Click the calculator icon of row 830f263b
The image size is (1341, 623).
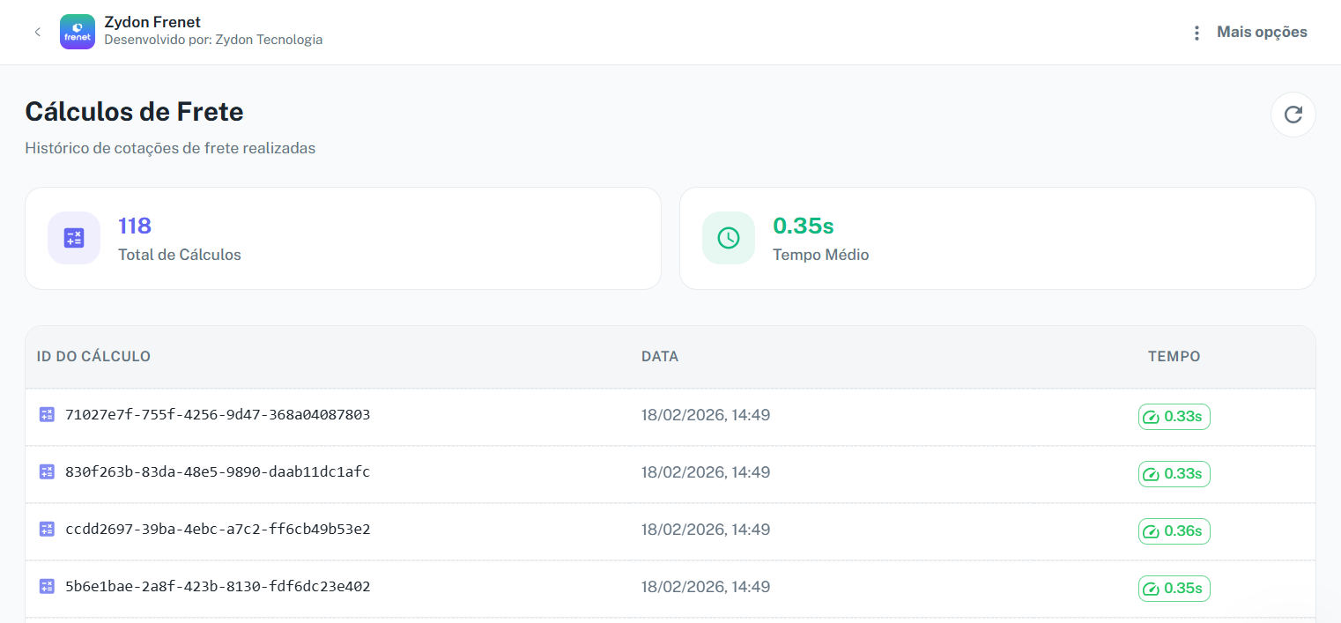[x=47, y=471]
